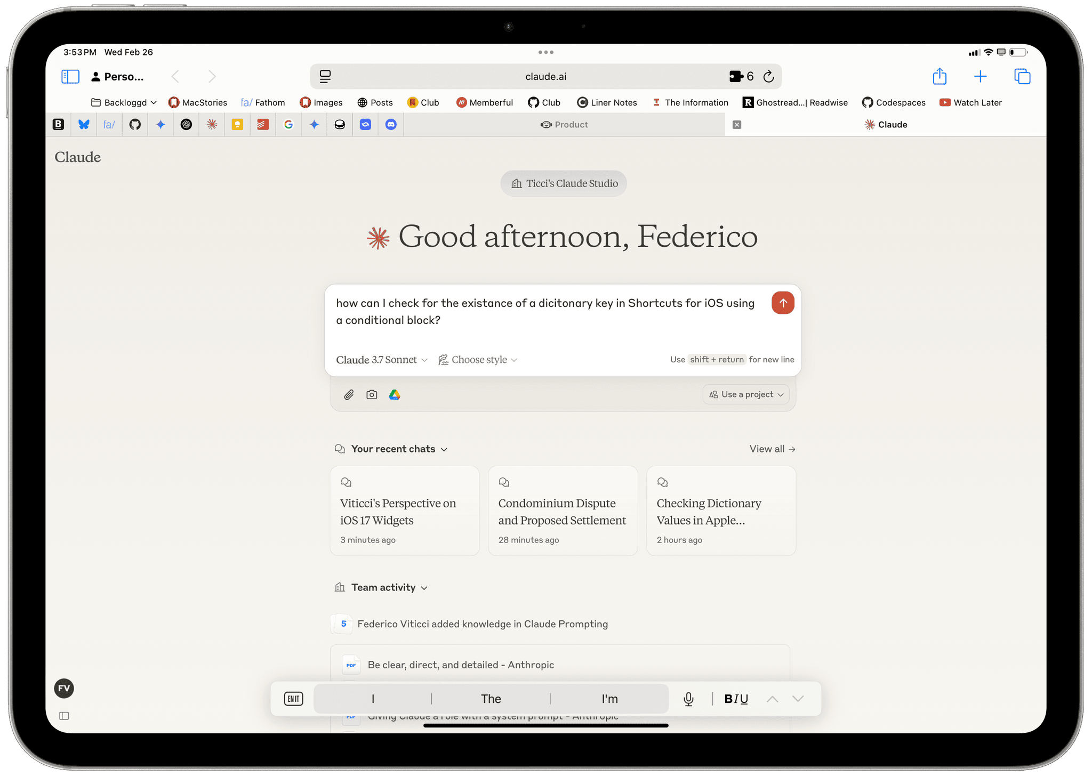Image resolution: width=1092 pixels, height=777 pixels.
Task: Open the Choose style dropdown
Action: point(478,360)
